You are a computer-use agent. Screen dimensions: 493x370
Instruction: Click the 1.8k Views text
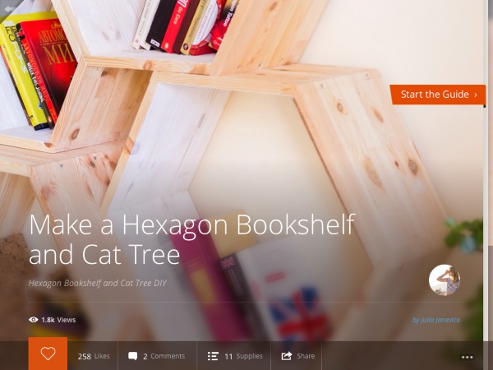(58, 320)
